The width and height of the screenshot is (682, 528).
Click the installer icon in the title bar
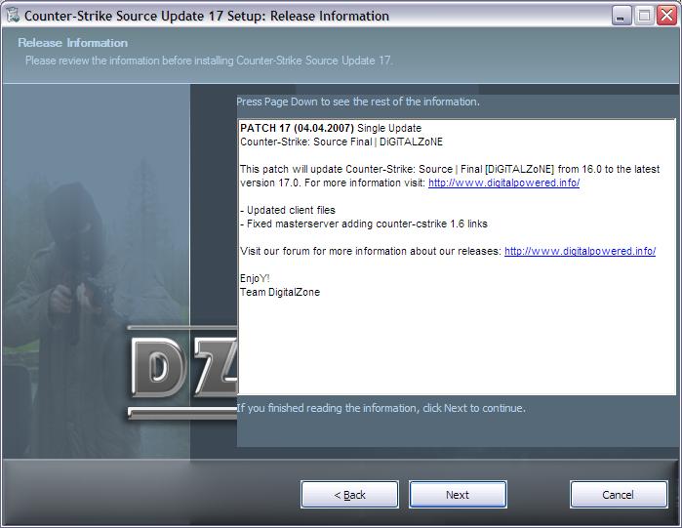click(x=13, y=16)
